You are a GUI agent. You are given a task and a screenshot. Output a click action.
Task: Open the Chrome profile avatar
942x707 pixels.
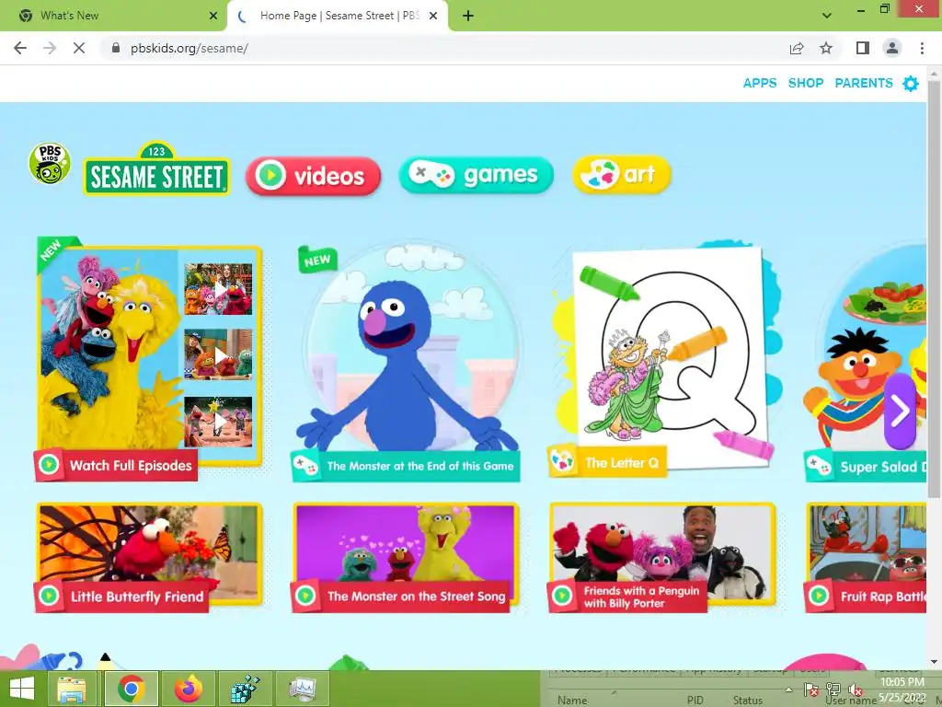point(892,48)
